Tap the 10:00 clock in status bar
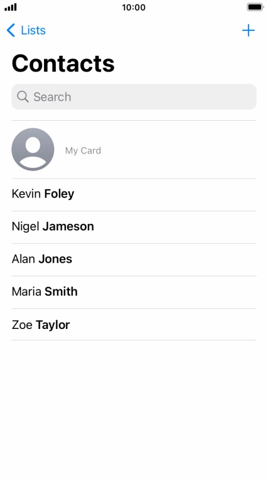Screen dimensions: 268x478 coord(134,8)
